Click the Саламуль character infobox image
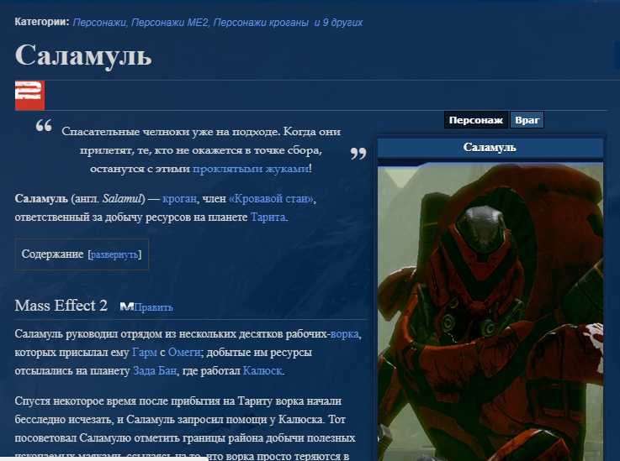 (x=490, y=312)
